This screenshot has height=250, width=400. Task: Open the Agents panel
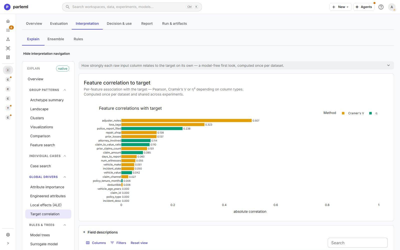(364, 7)
